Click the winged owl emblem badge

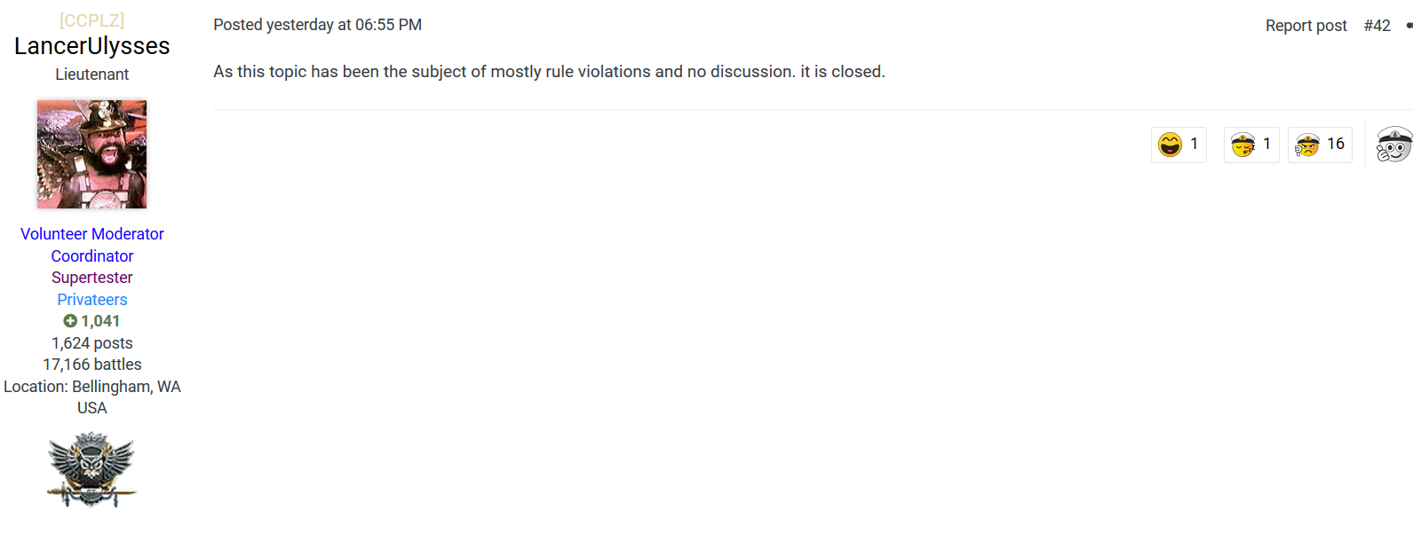point(91,469)
